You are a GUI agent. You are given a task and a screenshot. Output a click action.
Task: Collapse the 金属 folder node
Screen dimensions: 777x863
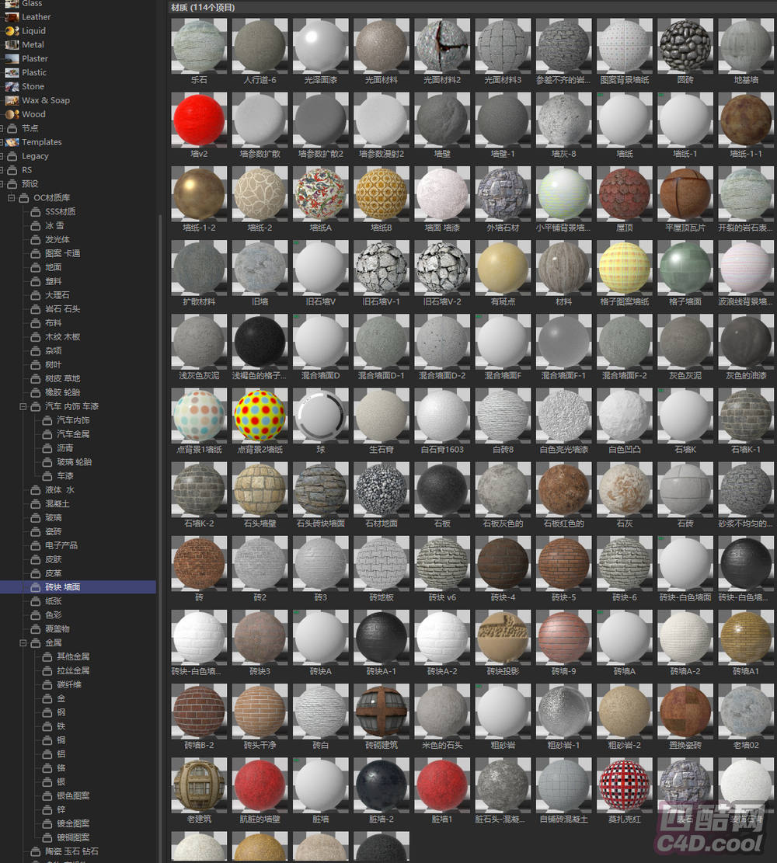point(23,643)
